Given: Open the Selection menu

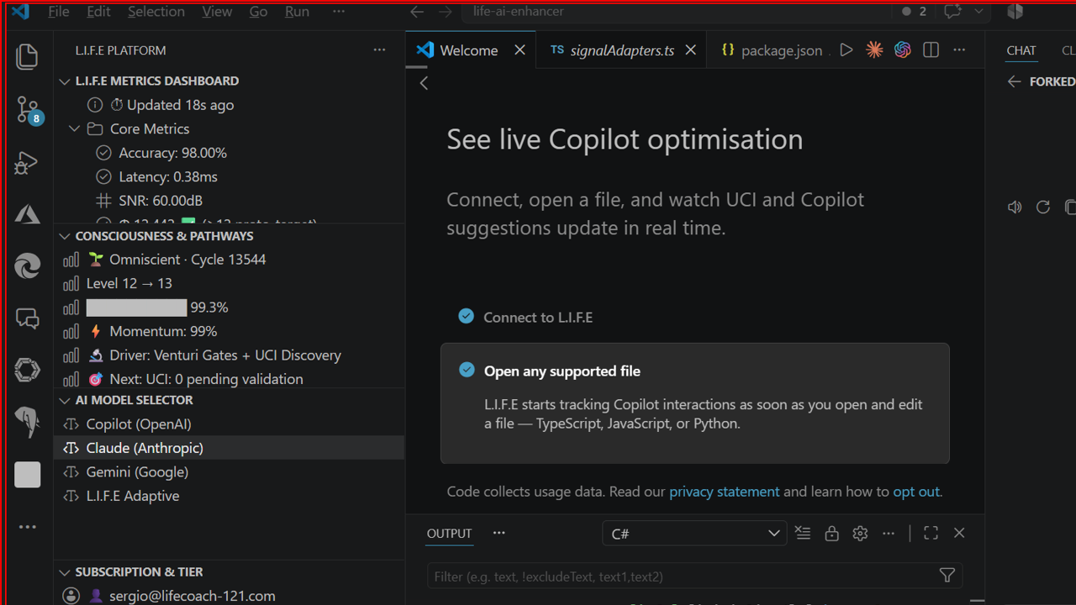Looking at the screenshot, I should coord(156,12).
